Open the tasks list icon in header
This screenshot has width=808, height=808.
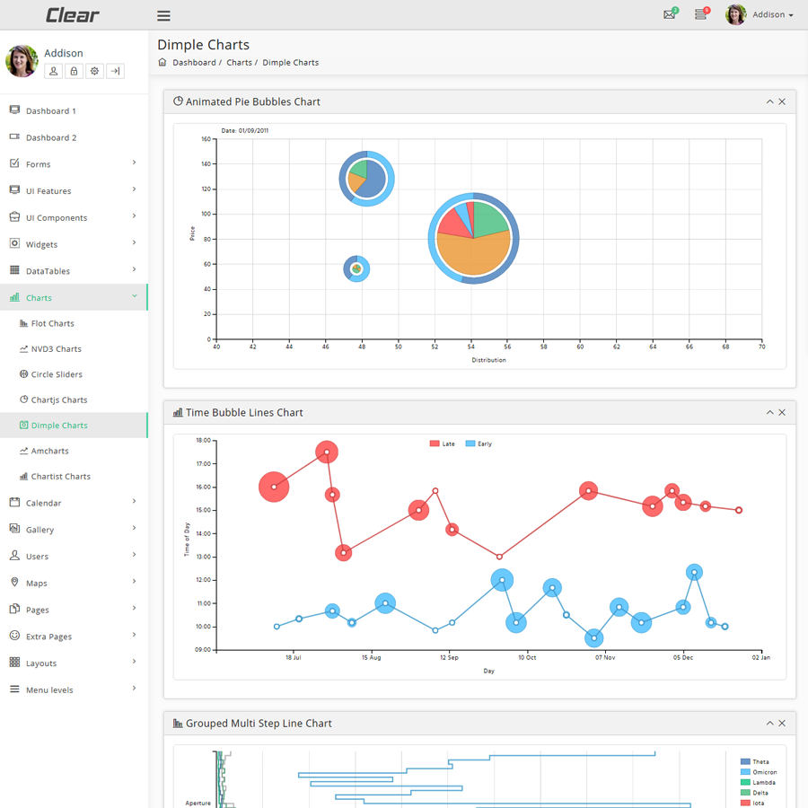701,14
